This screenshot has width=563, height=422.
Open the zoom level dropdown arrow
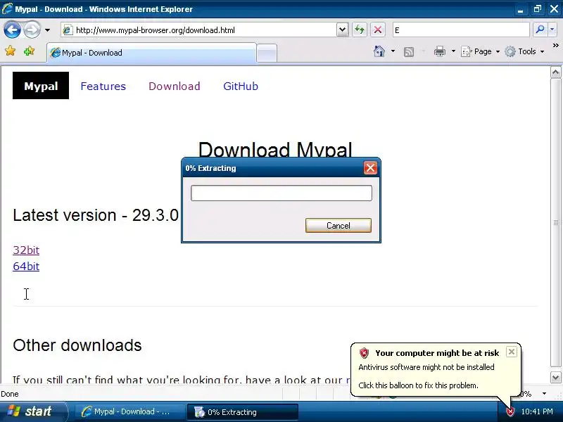(x=544, y=394)
